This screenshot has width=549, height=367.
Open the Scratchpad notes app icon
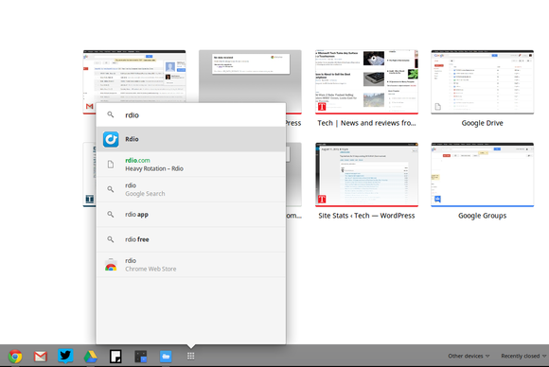click(x=115, y=357)
